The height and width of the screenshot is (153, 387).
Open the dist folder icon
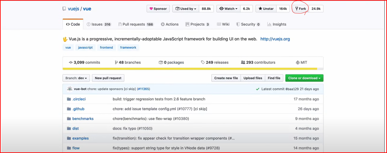click(69, 129)
